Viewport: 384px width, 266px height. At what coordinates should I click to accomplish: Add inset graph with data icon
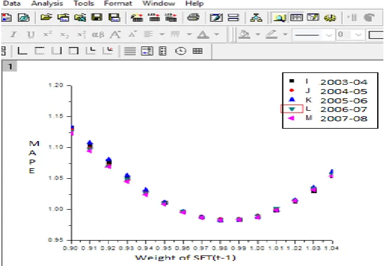(108, 51)
